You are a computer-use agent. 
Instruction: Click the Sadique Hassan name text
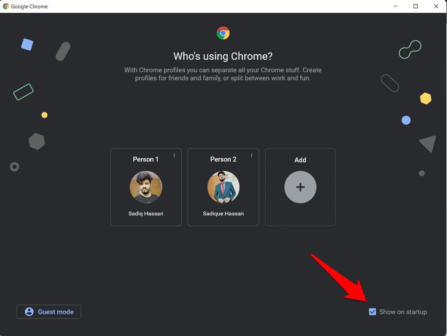point(223,213)
